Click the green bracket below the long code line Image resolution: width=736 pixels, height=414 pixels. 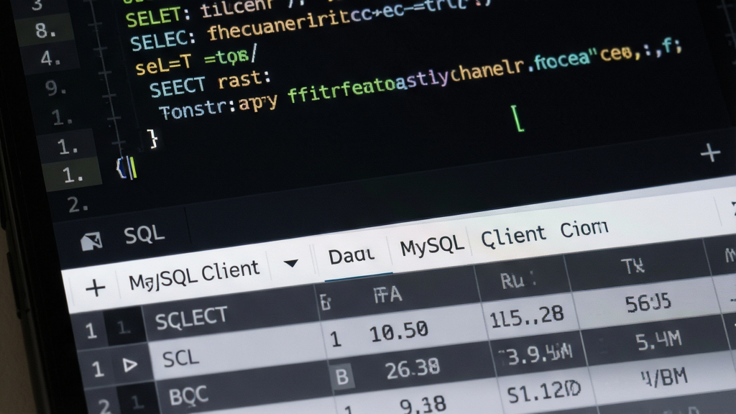pos(517,119)
